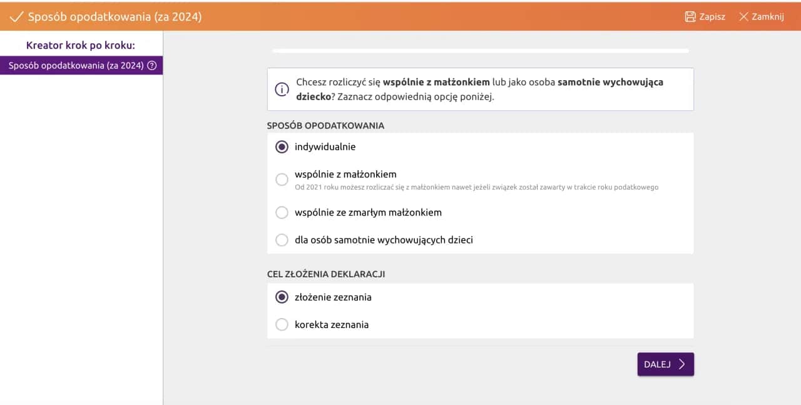Select "wspólnie ze zmarłym małżonkiem" radio

coord(282,212)
